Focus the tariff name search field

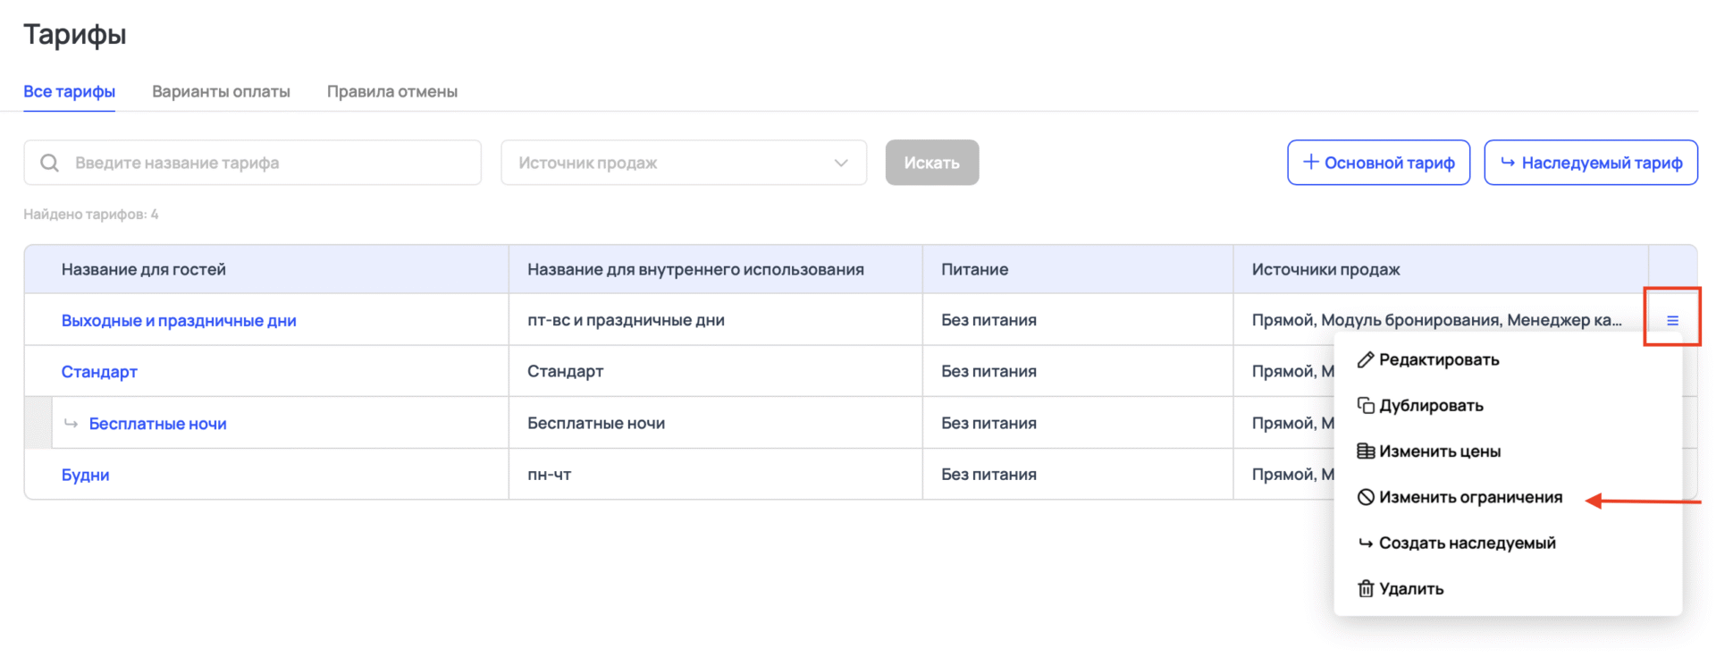pos(268,163)
